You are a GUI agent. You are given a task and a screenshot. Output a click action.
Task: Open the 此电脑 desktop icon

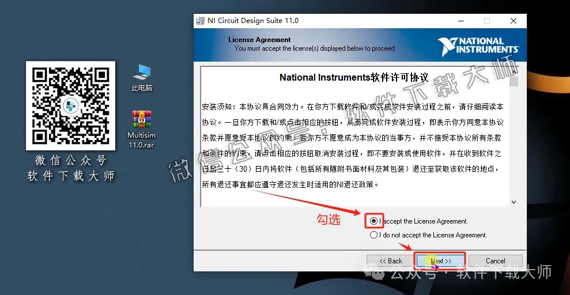click(142, 78)
